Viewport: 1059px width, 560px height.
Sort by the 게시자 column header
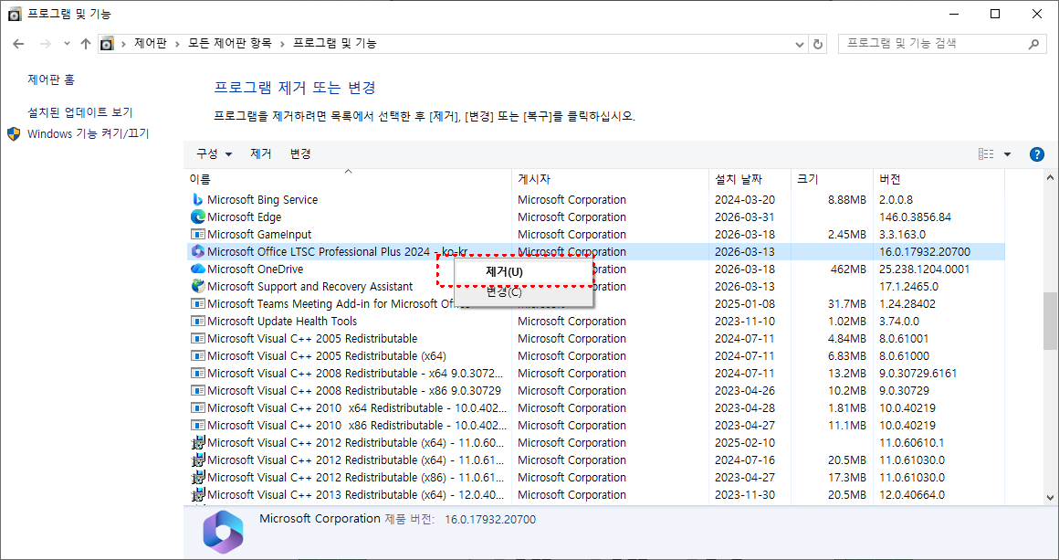coord(611,180)
